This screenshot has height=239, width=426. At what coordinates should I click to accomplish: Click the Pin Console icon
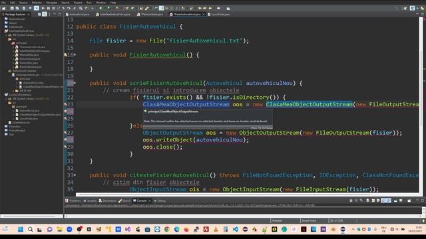pos(395,200)
